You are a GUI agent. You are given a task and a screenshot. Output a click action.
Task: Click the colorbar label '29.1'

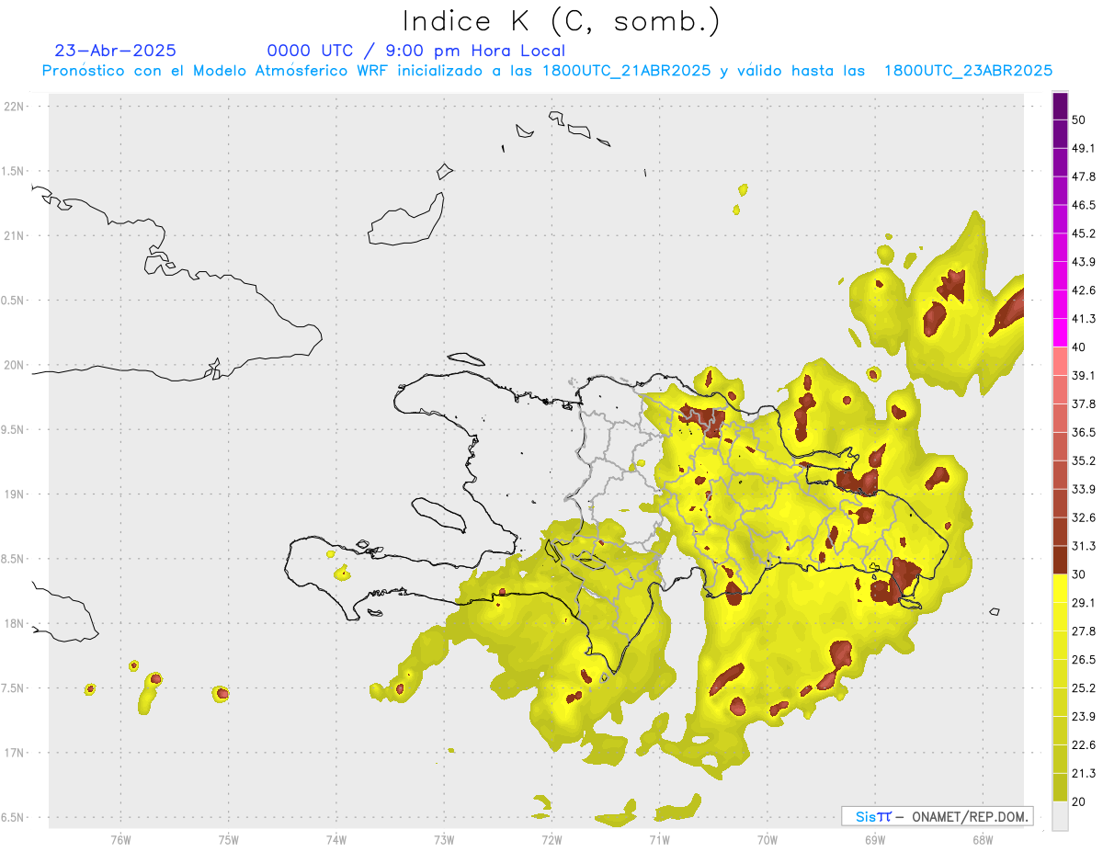[1083, 603]
